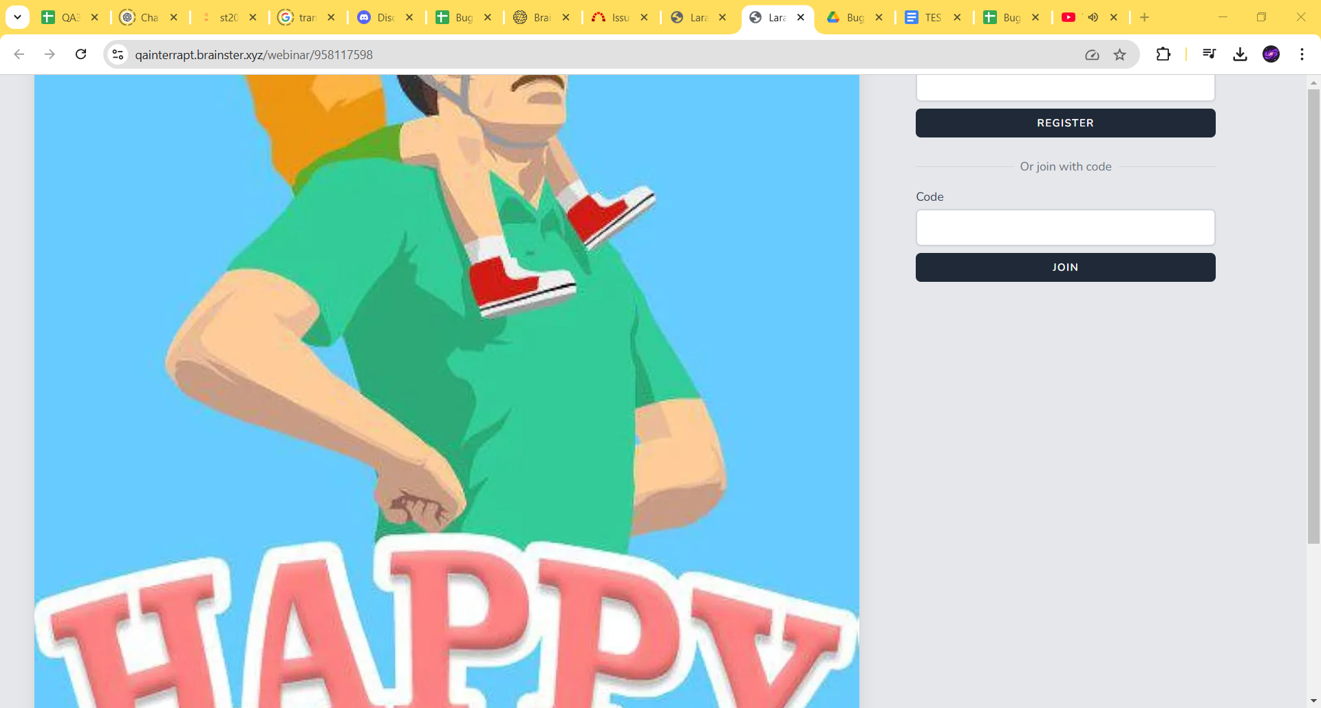This screenshot has height=708, width=1321.
Task: Bookmark this page with star icon
Action: pyautogui.click(x=1119, y=54)
